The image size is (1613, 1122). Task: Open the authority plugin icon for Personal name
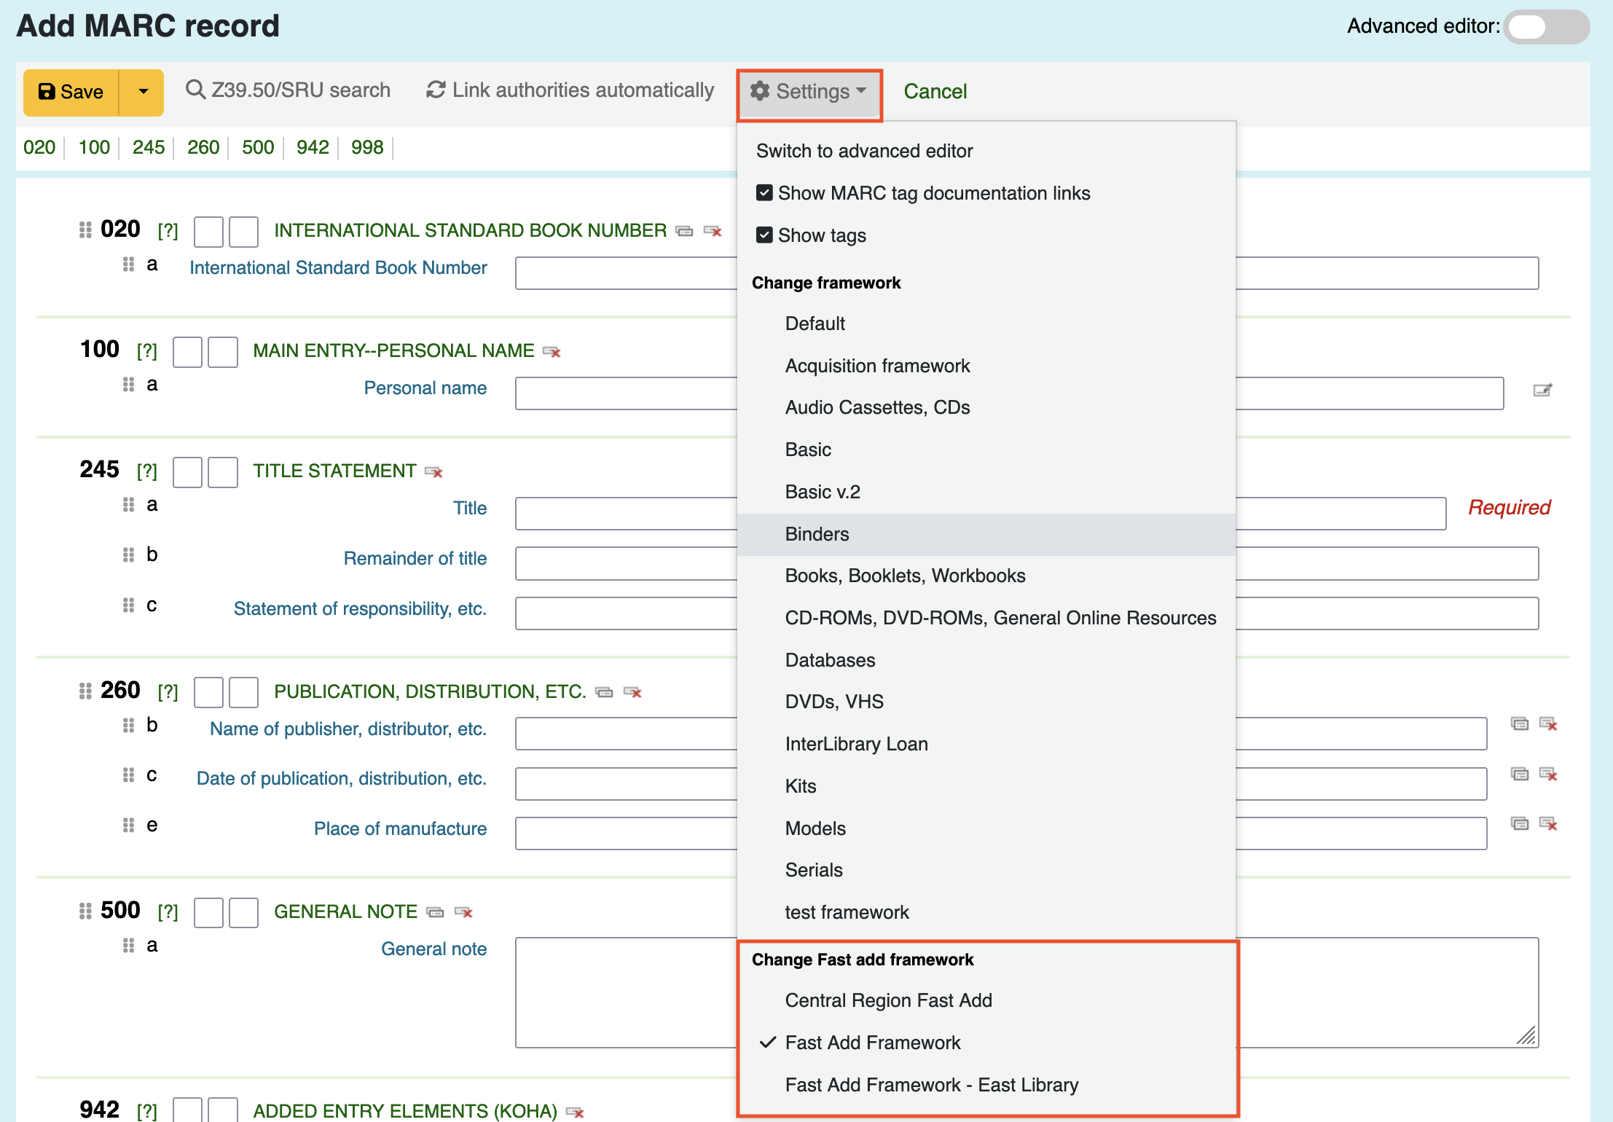click(1542, 391)
